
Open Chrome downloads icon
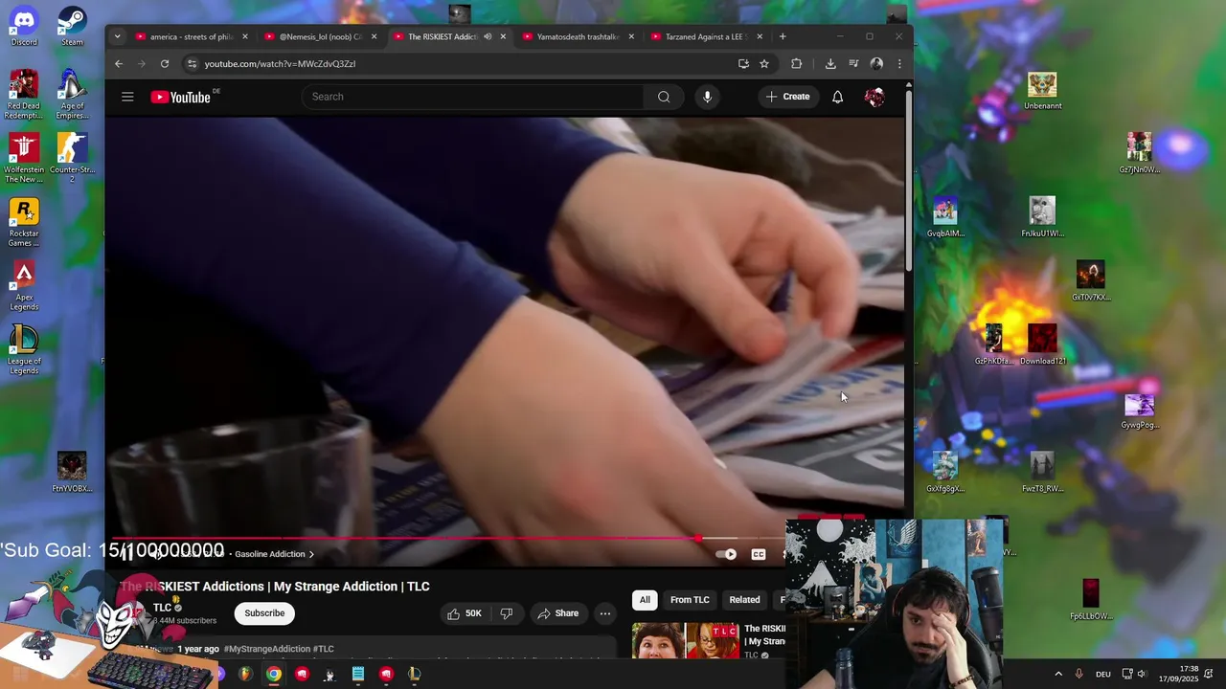830,64
